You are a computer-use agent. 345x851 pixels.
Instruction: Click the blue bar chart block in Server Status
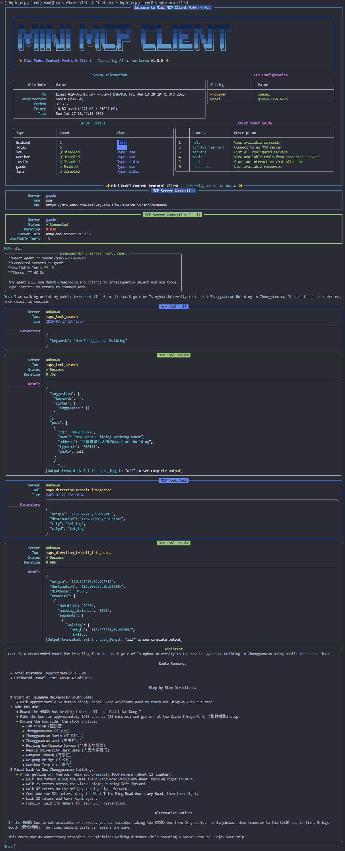122,145
